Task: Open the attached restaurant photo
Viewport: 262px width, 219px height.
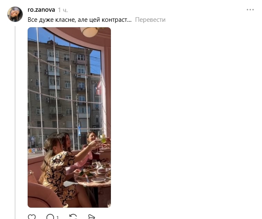Action: (x=69, y=117)
